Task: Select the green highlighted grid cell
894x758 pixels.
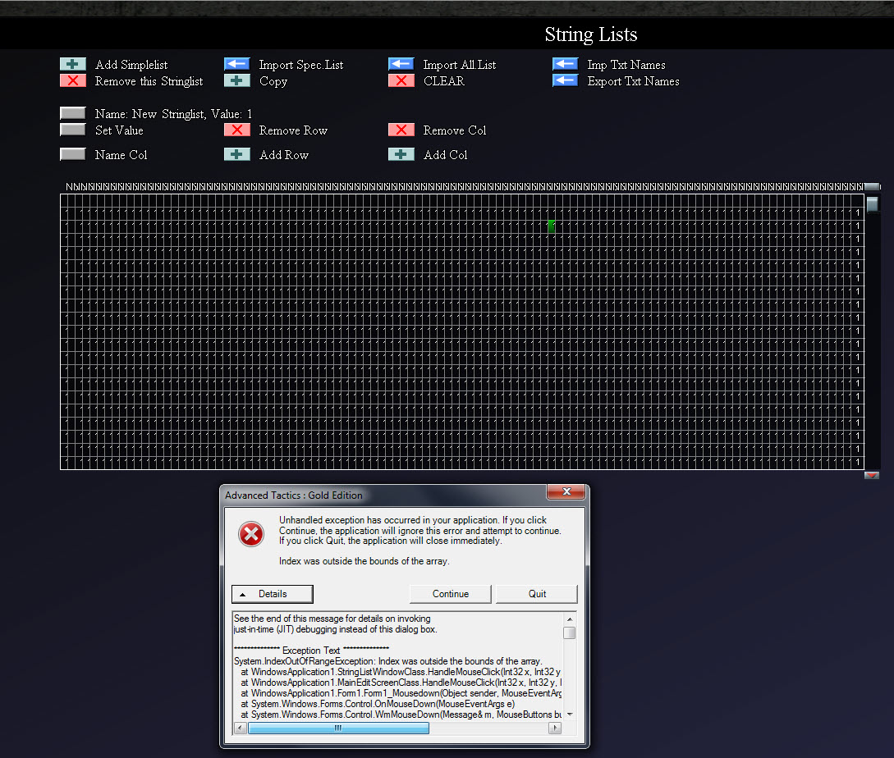Action: [552, 226]
